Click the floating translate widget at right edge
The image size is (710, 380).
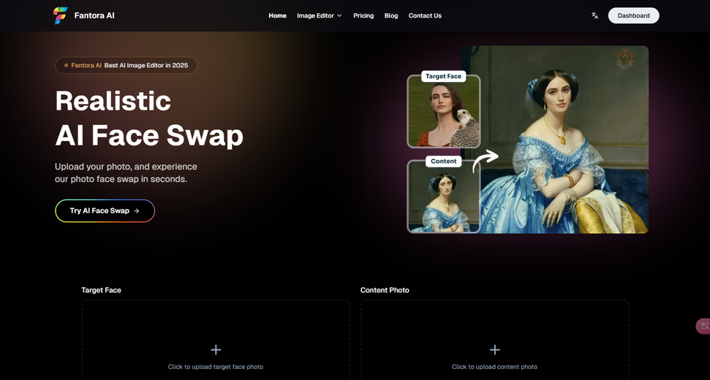[x=703, y=326]
